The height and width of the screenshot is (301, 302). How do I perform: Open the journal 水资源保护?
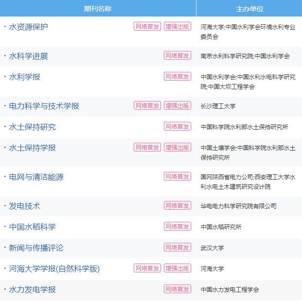pos(28,27)
